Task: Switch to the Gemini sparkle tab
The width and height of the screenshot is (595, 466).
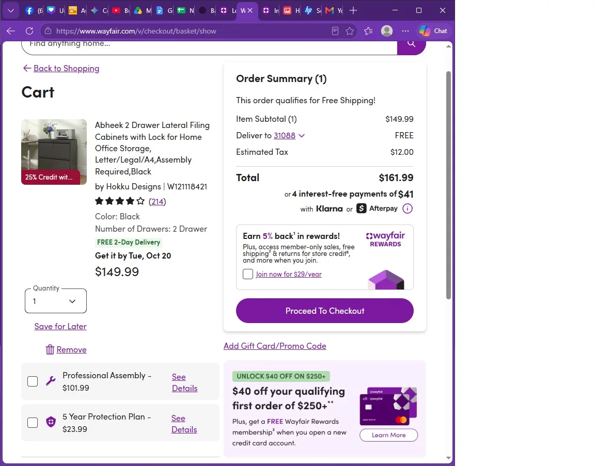Action: click(x=95, y=11)
